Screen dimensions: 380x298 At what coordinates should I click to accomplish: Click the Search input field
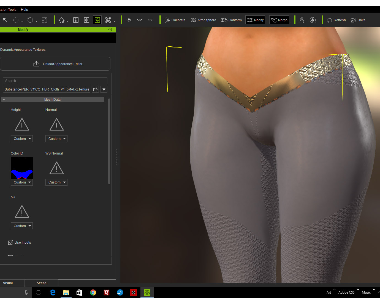pyautogui.click(x=55, y=81)
